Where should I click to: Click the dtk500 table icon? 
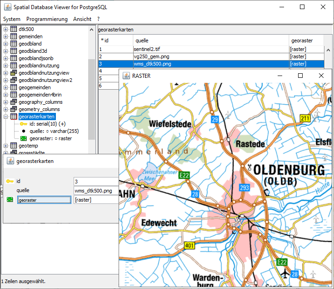(14, 29)
